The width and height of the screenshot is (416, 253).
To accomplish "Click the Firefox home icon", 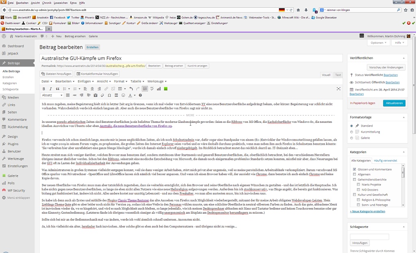I will [x=298, y=10].
